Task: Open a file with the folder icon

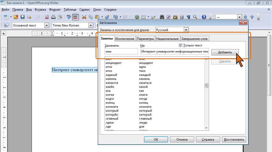Action: (x=16, y=17)
